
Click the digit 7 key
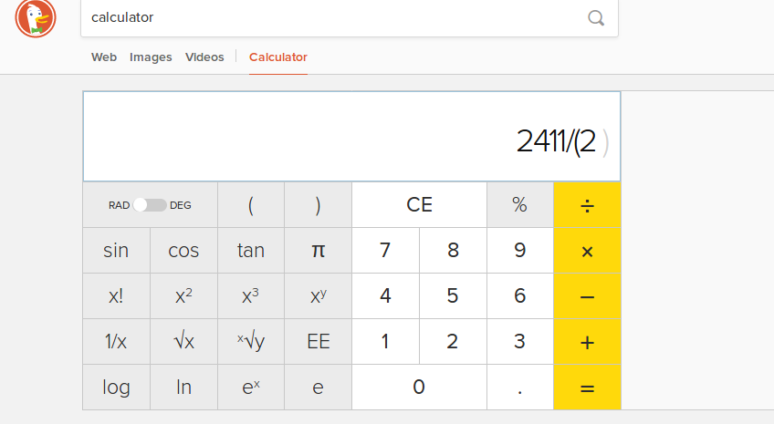point(385,251)
